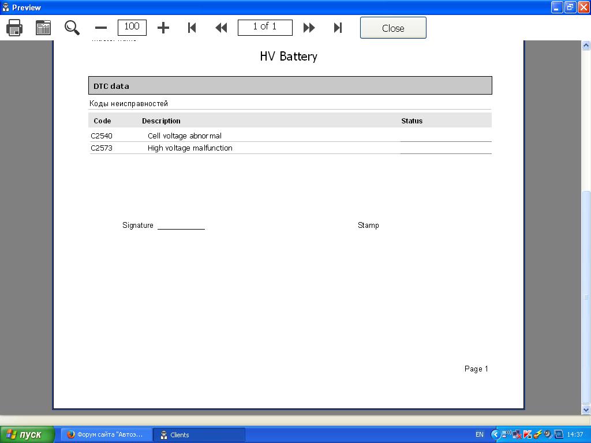Open the Start menu (пуск)
591x443 pixels.
28,435
